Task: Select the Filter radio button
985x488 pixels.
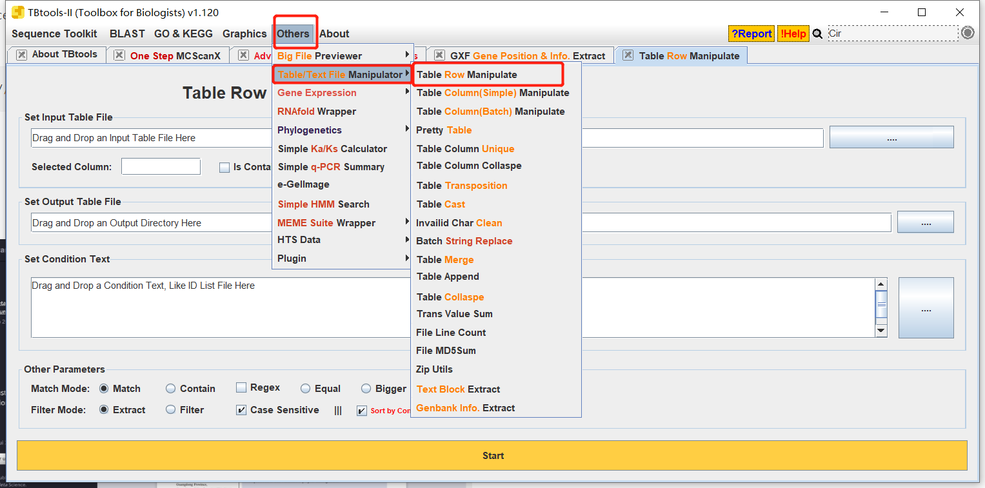Action: coord(171,410)
